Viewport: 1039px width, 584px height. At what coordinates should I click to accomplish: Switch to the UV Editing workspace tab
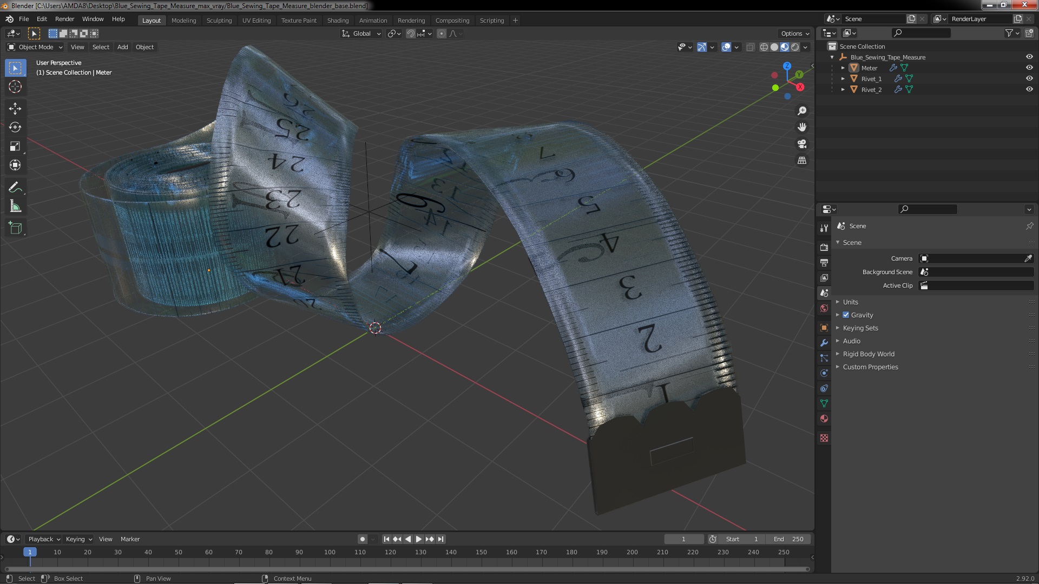(x=257, y=21)
